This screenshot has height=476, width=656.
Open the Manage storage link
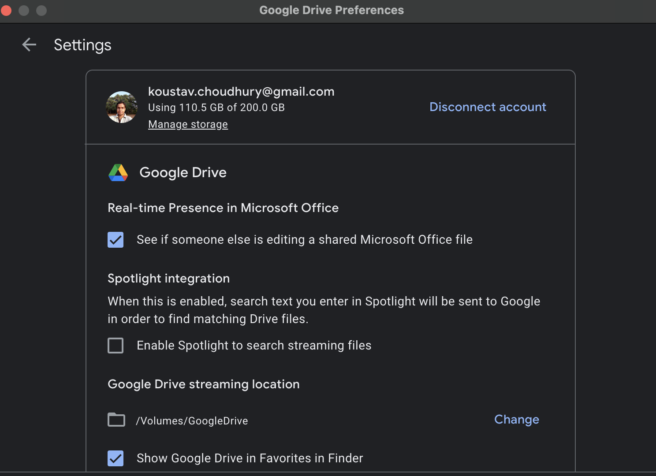pyautogui.click(x=188, y=124)
